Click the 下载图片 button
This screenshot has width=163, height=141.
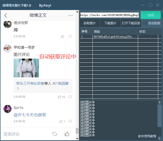[110, 23]
